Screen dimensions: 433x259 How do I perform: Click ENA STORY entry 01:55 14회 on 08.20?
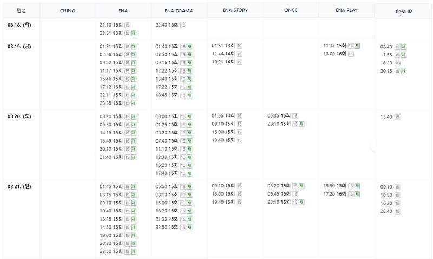tap(223, 115)
